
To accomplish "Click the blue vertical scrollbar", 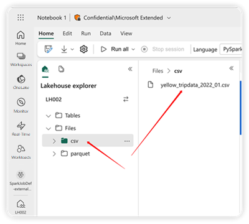I will point(240,108).
